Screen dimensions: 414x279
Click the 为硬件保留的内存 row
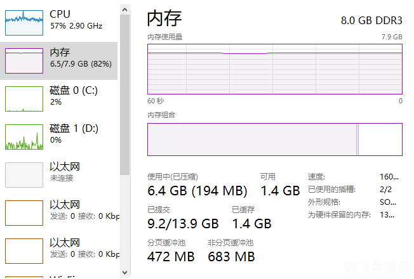point(354,215)
